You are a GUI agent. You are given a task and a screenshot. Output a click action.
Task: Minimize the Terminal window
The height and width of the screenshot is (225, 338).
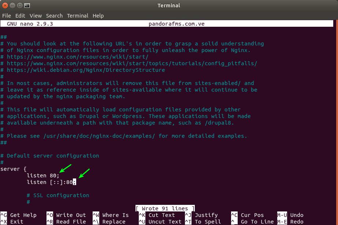[12, 5]
